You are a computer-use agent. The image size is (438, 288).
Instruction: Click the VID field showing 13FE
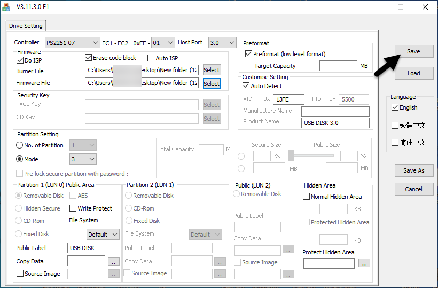pos(288,99)
